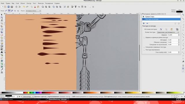Image resolution: width=185 pixels, height=104 pixels.
Task: Open the Фильтры menu
Action: pyautogui.click(x=41, y=3)
